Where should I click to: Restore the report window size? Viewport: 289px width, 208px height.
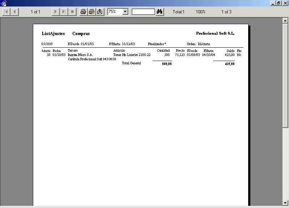pos(279,3)
